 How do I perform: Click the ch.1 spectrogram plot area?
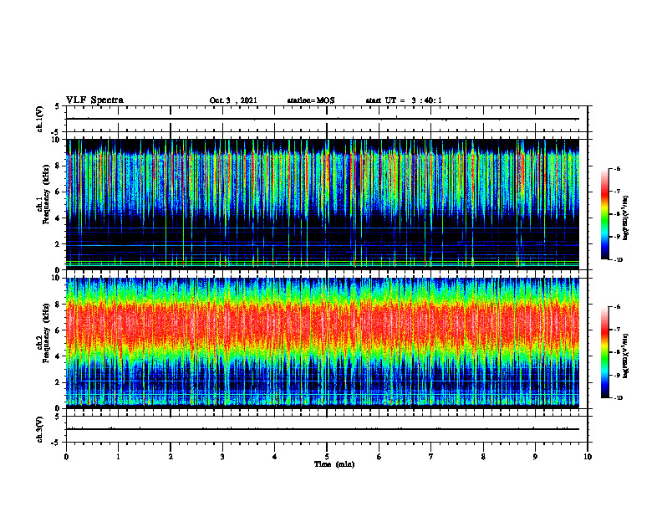(323, 204)
